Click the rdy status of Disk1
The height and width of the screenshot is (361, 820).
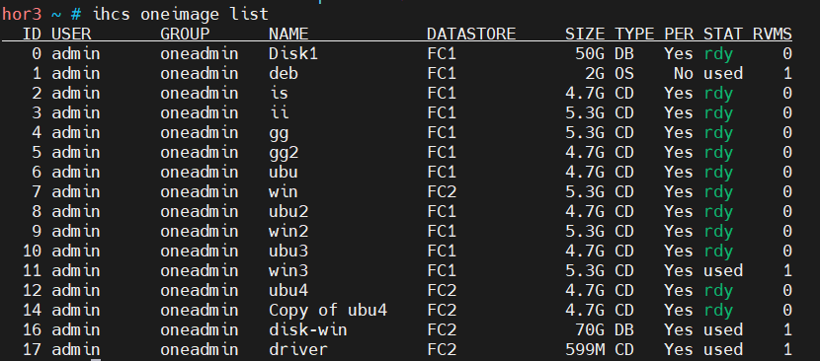point(718,54)
